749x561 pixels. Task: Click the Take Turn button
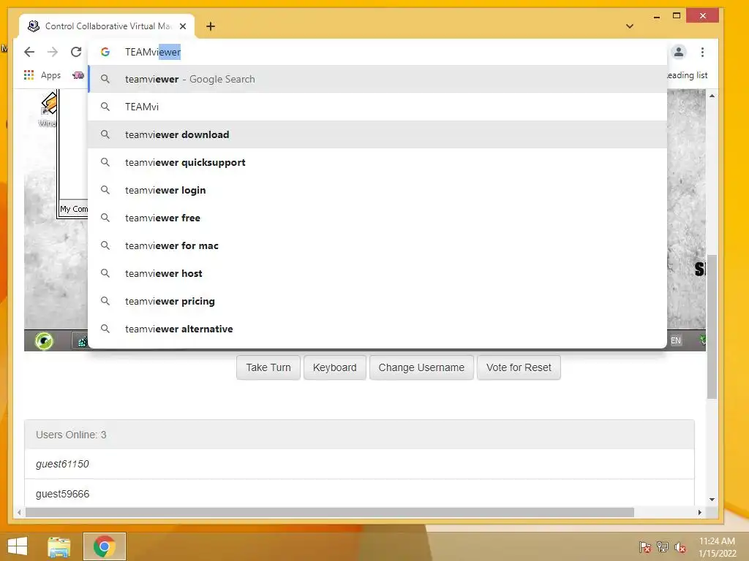pyautogui.click(x=268, y=367)
